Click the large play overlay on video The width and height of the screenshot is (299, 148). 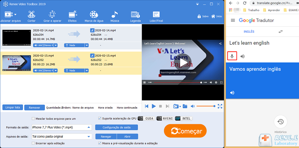tap(183, 62)
